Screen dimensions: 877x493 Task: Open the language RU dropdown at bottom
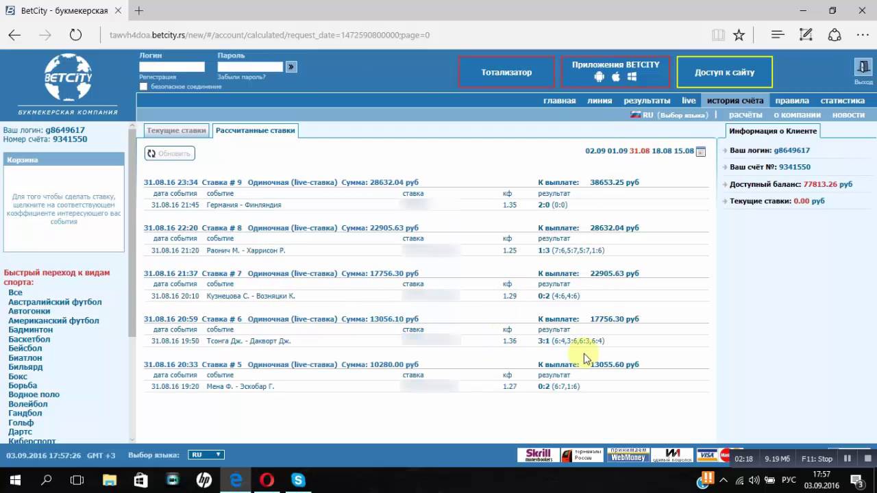click(x=206, y=455)
